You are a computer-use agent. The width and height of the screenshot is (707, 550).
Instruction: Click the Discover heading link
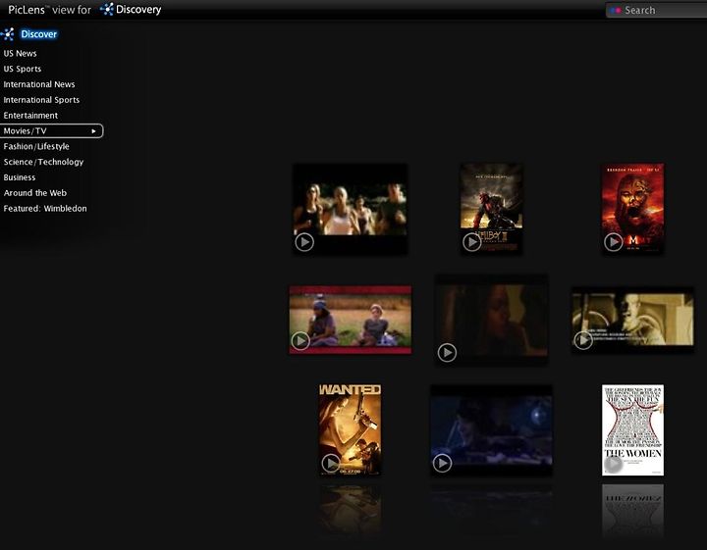(38, 34)
